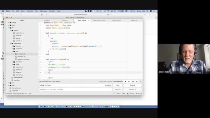This screenshot has height=118, width=210.
Task: Click the Replace All button
Action: [132, 89]
